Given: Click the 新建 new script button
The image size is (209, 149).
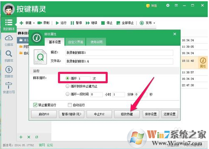Looking at the screenshot, I should [x=26, y=23].
